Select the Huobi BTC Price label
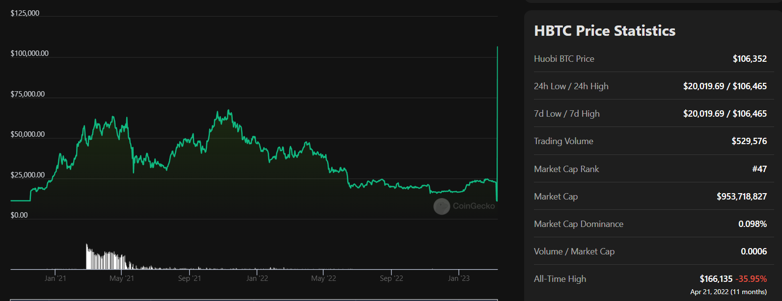 click(564, 59)
